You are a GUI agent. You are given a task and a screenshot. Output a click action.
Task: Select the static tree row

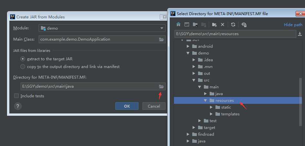click(237, 107)
